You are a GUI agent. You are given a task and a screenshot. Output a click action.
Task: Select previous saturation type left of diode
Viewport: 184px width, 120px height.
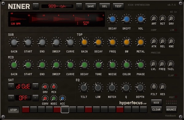11,86
